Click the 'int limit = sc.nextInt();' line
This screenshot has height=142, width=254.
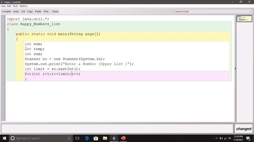(52, 69)
